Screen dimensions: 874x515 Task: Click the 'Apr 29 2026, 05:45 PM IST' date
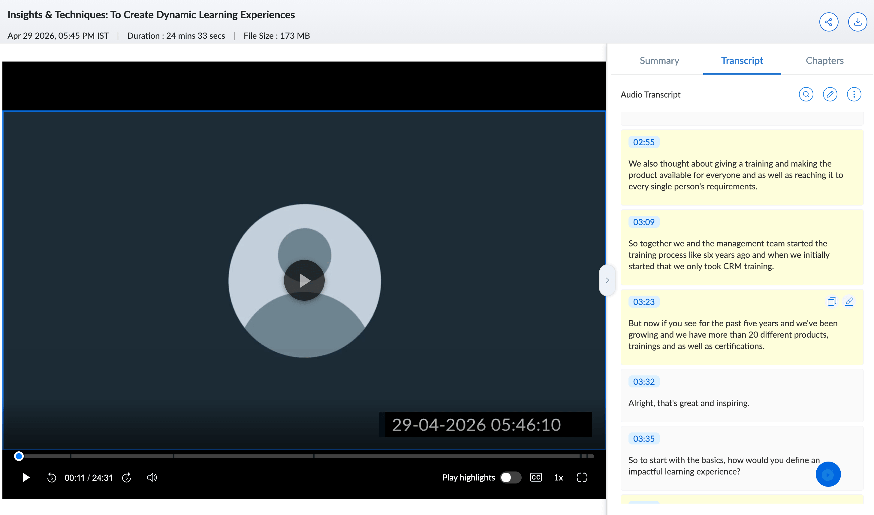tap(58, 36)
